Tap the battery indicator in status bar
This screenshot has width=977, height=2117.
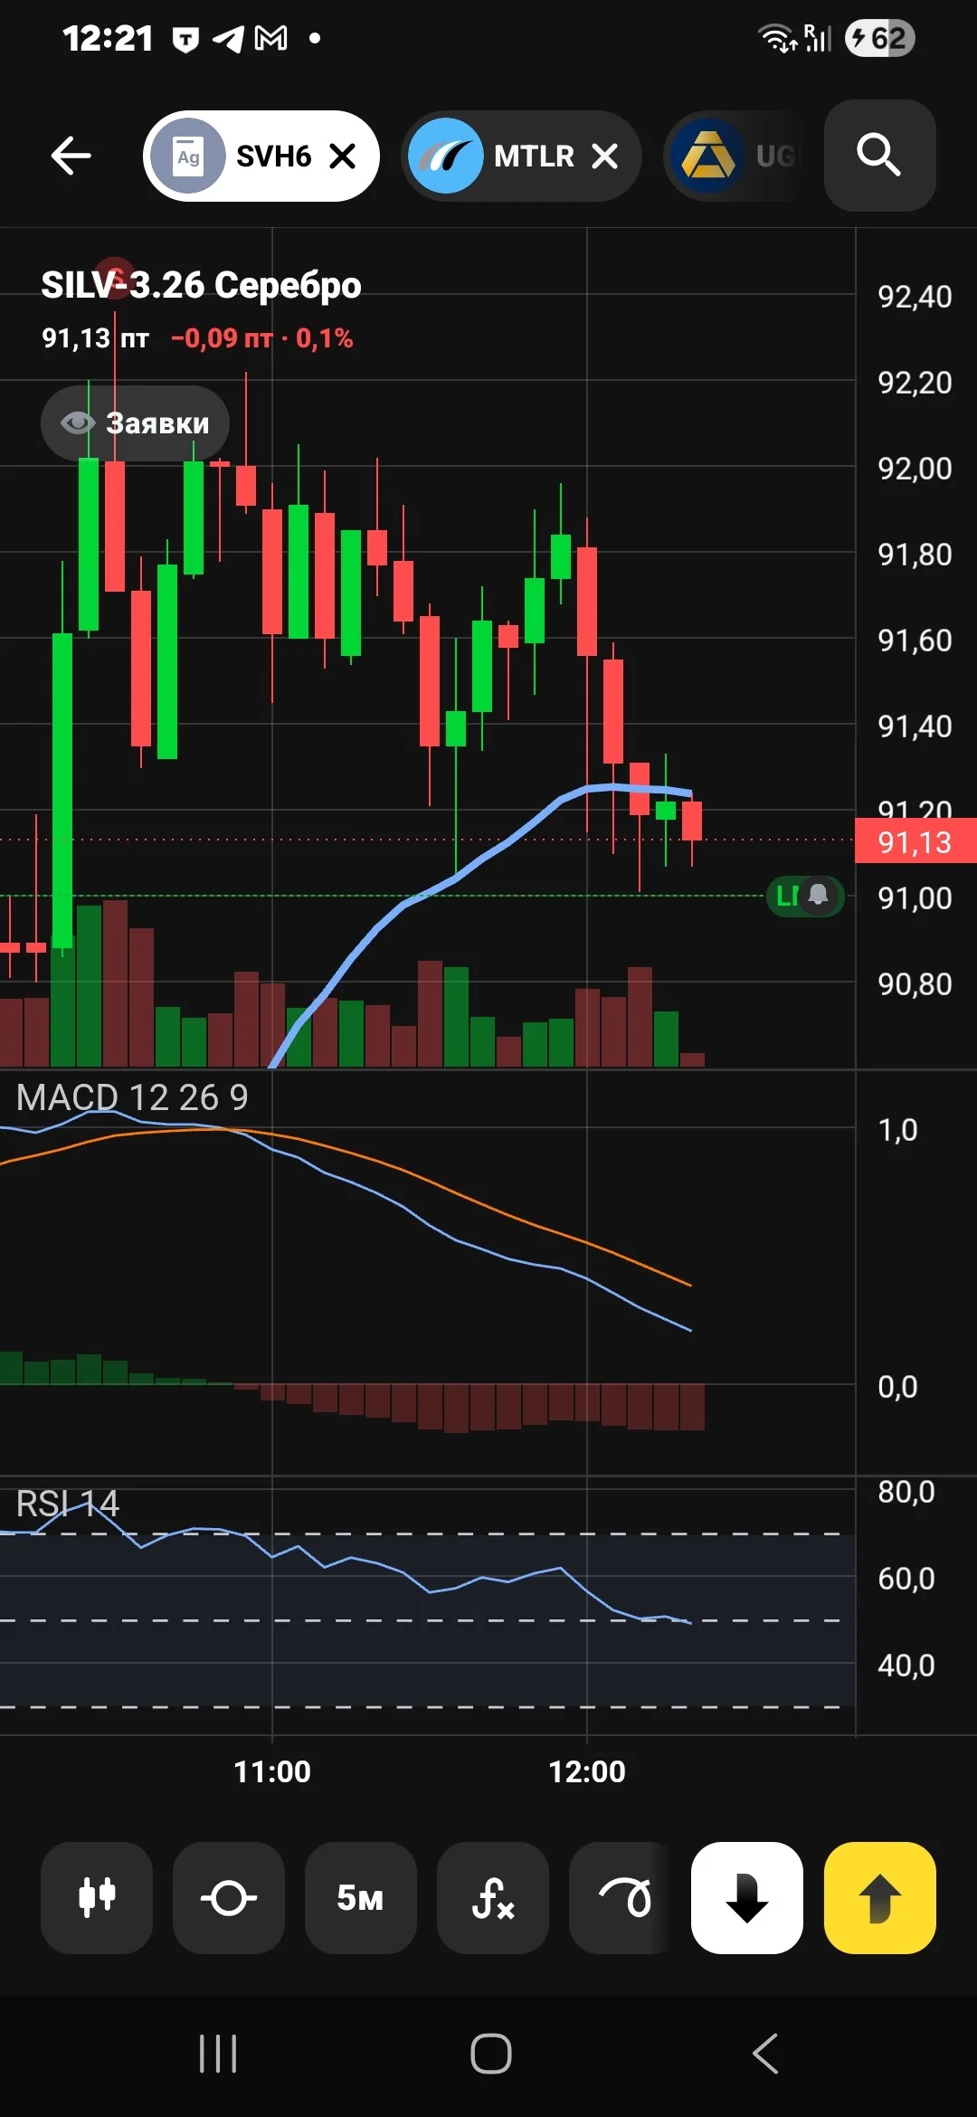(x=880, y=38)
